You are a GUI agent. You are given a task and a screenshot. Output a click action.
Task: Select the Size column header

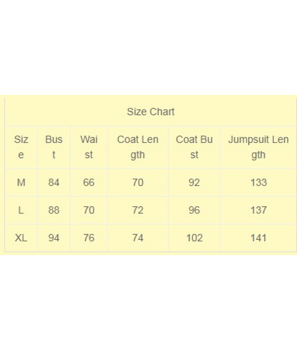21,147
